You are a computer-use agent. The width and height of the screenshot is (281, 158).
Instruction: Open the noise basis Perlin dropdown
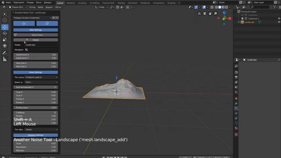pyautogui.click(x=41, y=82)
